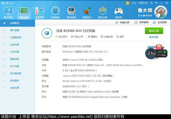Click the 电脑型号 model value text

pyautogui.click(x=77, y=47)
